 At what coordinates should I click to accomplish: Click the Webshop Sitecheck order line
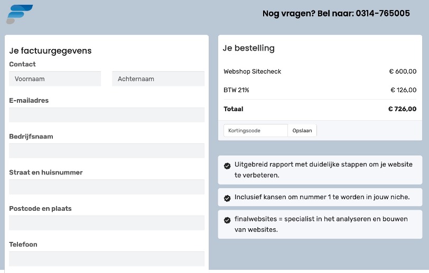pyautogui.click(x=253, y=71)
